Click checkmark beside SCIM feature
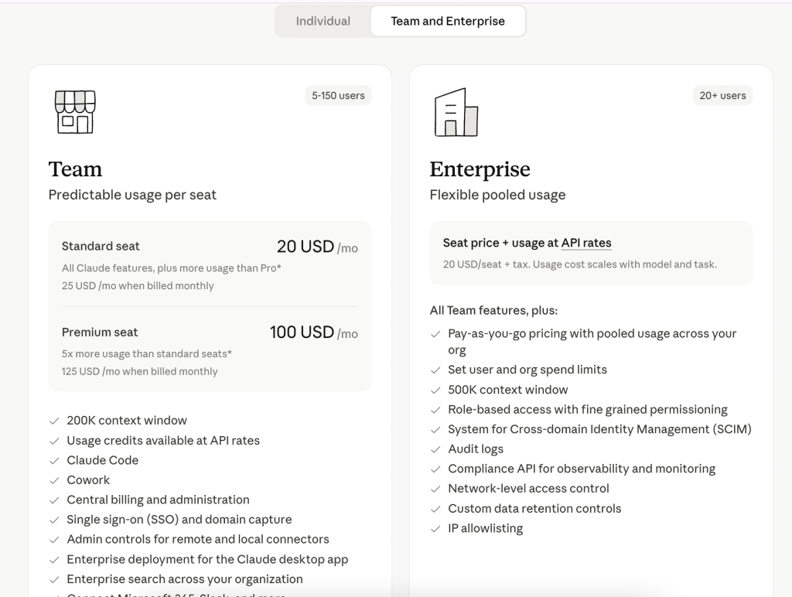Screen dimensions: 792x597 pos(435,429)
